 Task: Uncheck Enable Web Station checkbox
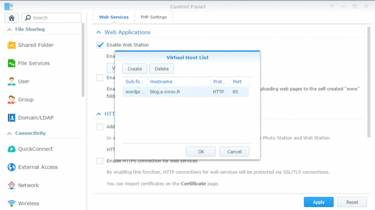click(100, 45)
